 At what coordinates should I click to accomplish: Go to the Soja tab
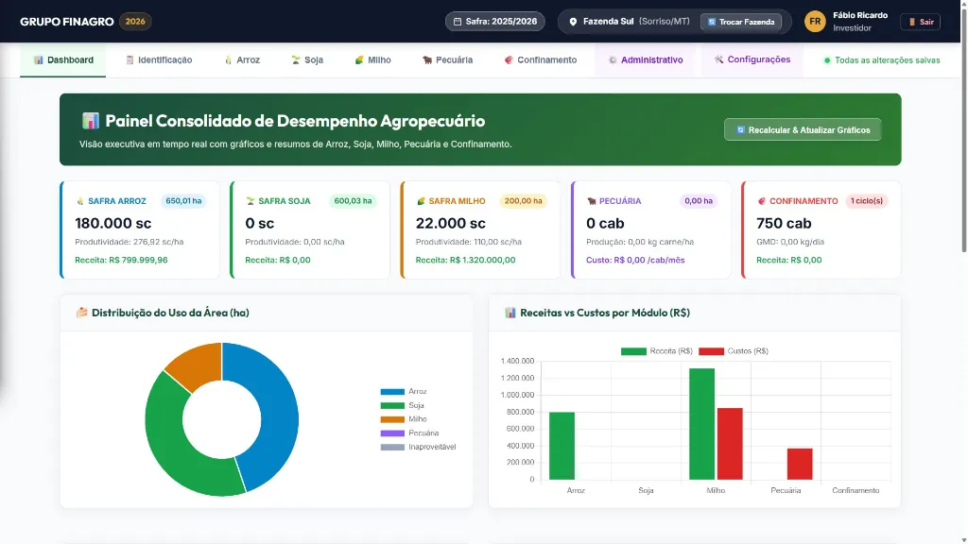(x=307, y=59)
